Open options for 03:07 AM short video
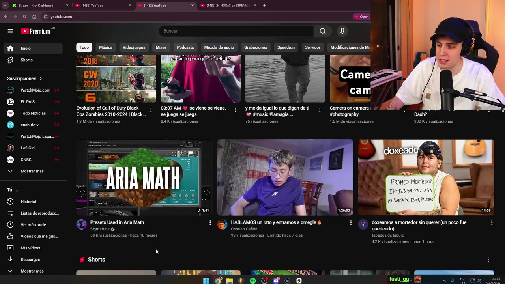 [235, 110]
